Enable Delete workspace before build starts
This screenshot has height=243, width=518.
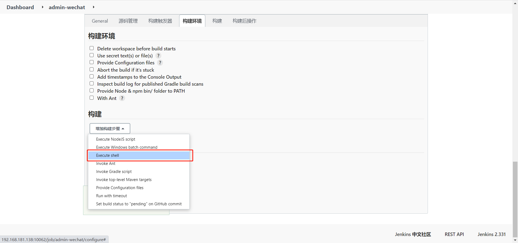pyautogui.click(x=92, y=48)
